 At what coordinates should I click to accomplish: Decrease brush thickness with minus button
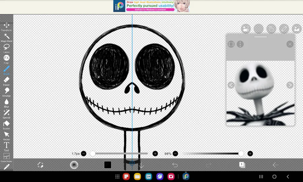pyautogui.click(x=84, y=154)
